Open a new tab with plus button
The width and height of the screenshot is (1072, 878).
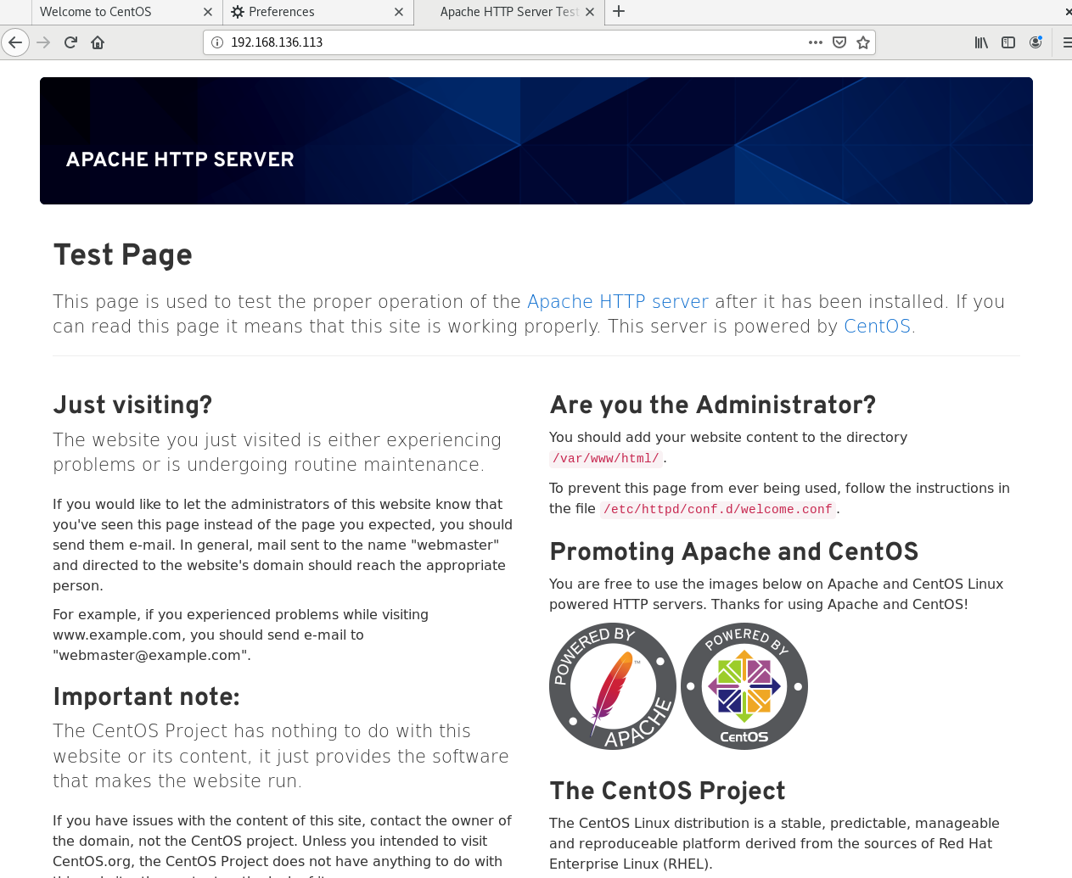click(x=619, y=12)
